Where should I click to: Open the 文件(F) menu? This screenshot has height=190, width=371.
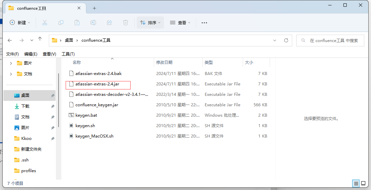pos(12,54)
